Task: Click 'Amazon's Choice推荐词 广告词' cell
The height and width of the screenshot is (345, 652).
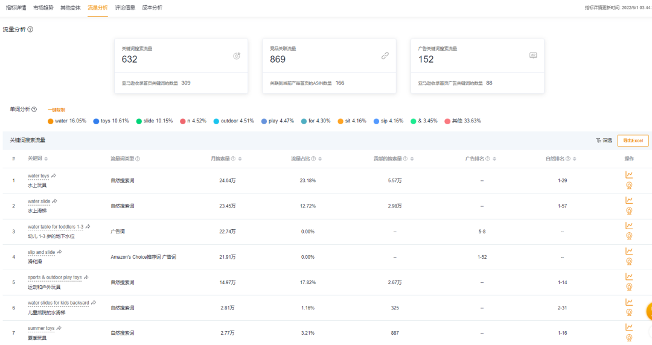Action: pyautogui.click(x=143, y=257)
